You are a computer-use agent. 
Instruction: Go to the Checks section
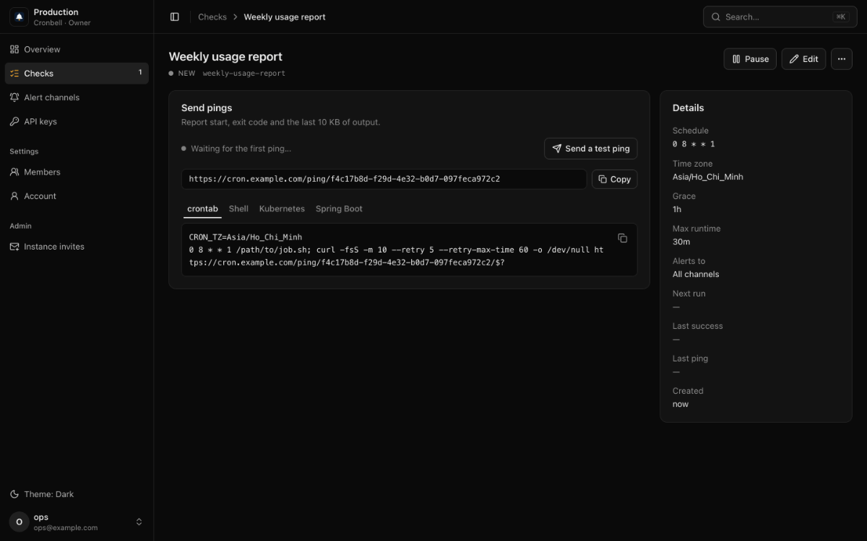(x=77, y=73)
